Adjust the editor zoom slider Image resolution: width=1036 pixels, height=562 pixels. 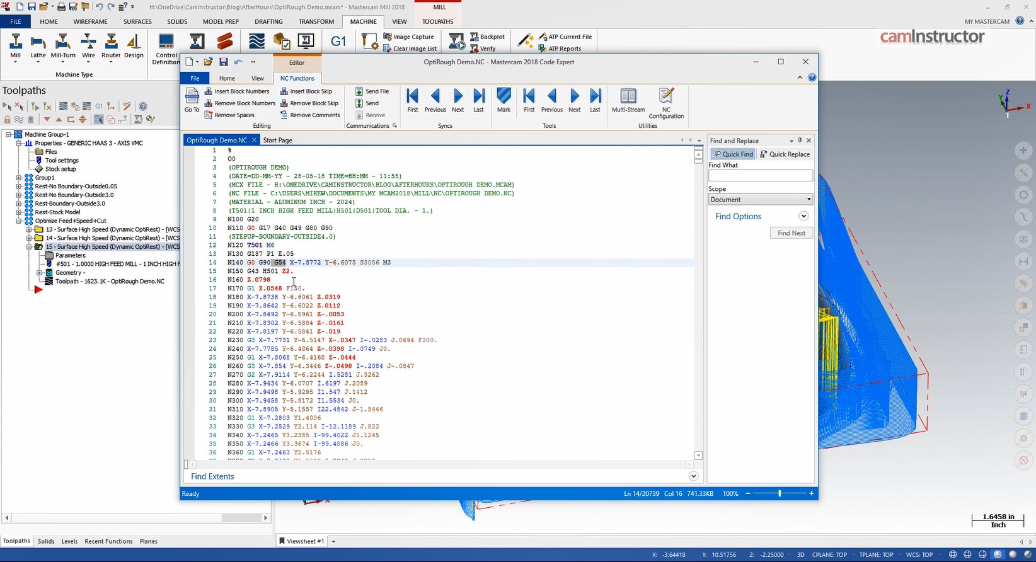[x=780, y=493]
